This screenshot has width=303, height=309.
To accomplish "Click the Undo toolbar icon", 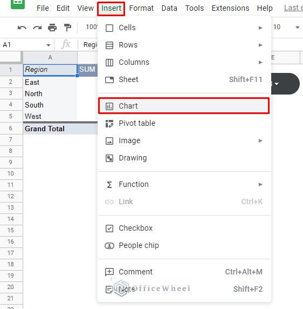I will pyautogui.click(x=22, y=28).
